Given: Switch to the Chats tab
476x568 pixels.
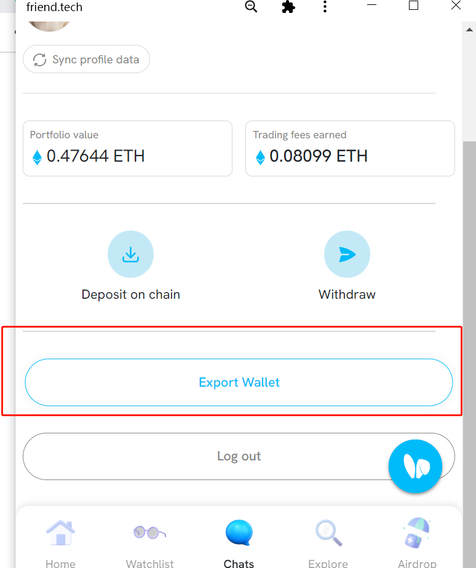Looking at the screenshot, I should point(239,534).
